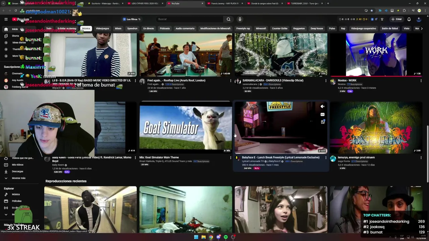The height and width of the screenshot is (241, 429).
Task: Open the account avatar menu
Action: coord(419,19)
